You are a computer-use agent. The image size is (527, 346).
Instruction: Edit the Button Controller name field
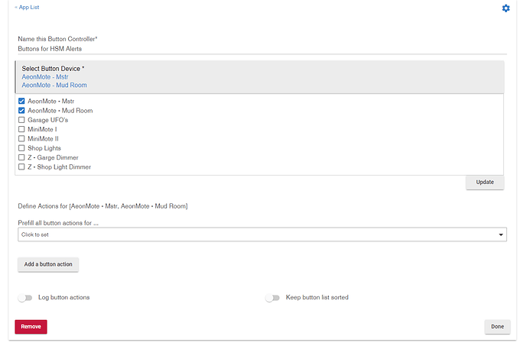tap(262, 49)
